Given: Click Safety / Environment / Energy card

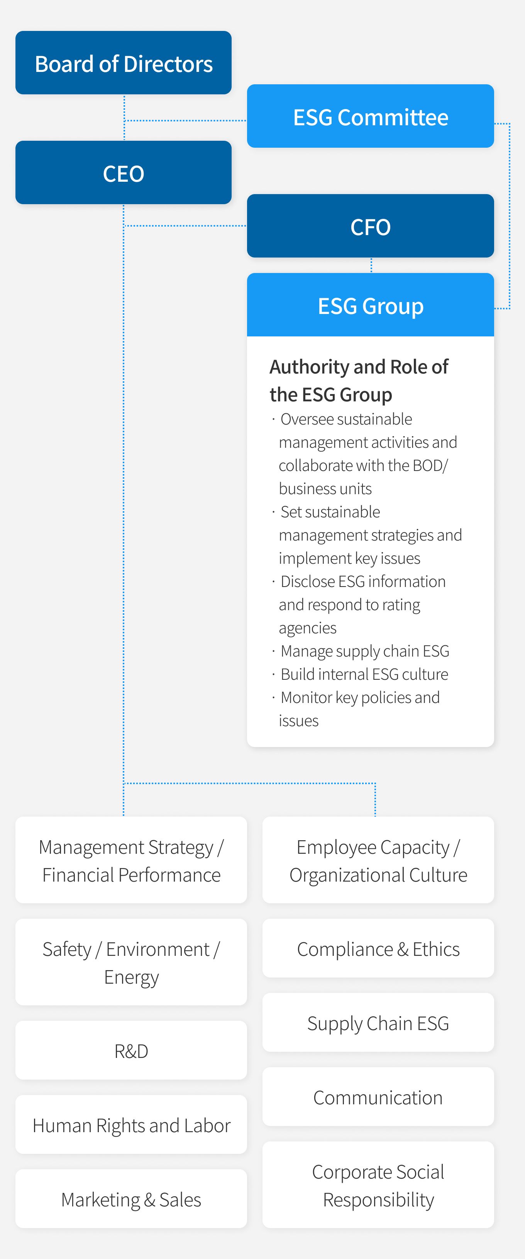Looking at the screenshot, I should (131, 962).
